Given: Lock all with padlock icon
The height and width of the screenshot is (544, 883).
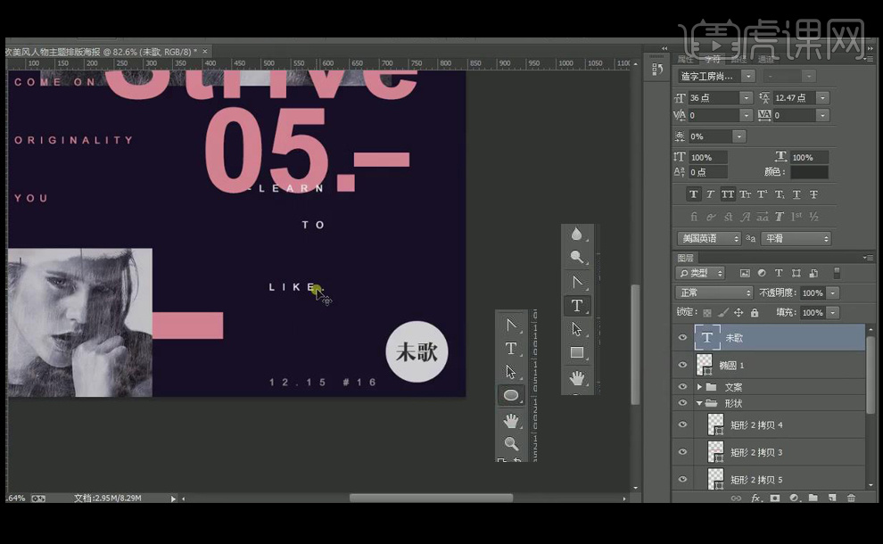Looking at the screenshot, I should [755, 312].
